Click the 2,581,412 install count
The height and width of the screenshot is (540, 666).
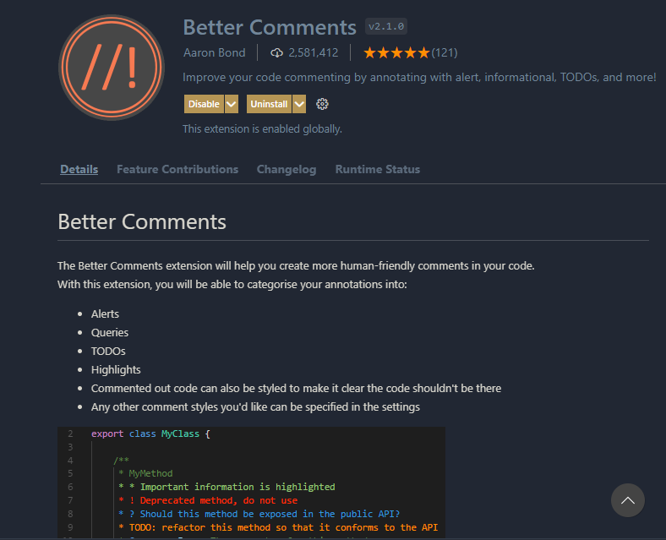point(314,52)
